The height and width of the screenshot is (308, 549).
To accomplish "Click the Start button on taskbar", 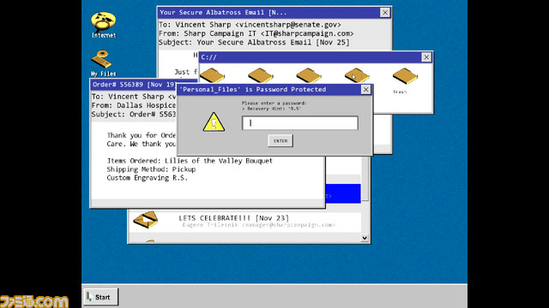I will (x=101, y=297).
